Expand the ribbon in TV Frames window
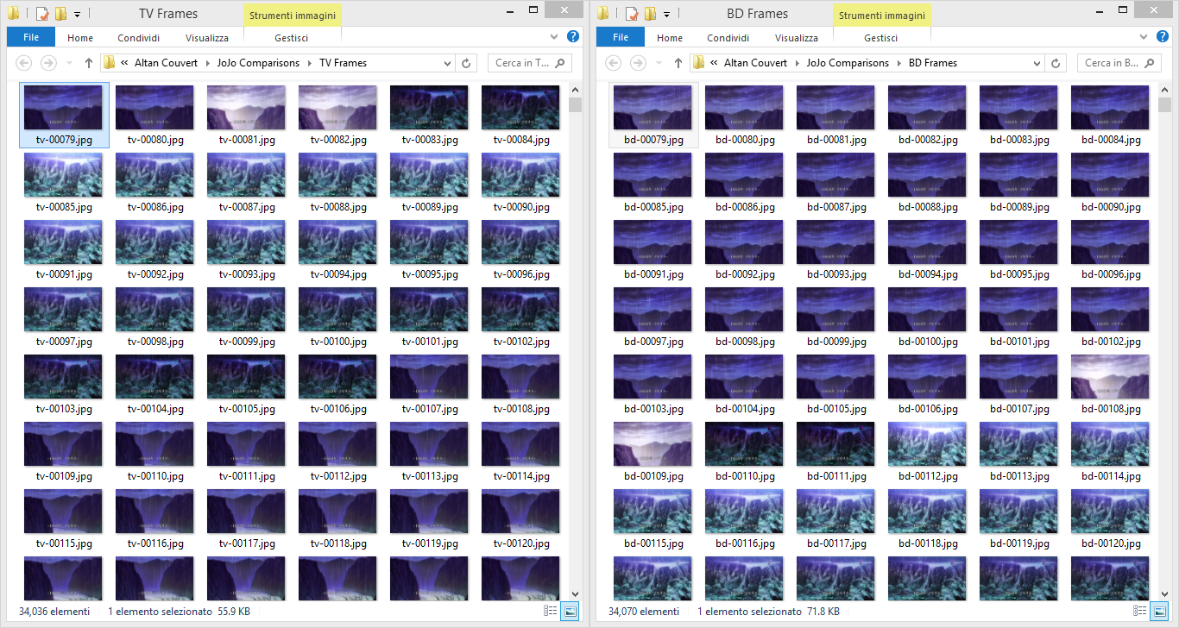The image size is (1179, 628). (x=555, y=37)
